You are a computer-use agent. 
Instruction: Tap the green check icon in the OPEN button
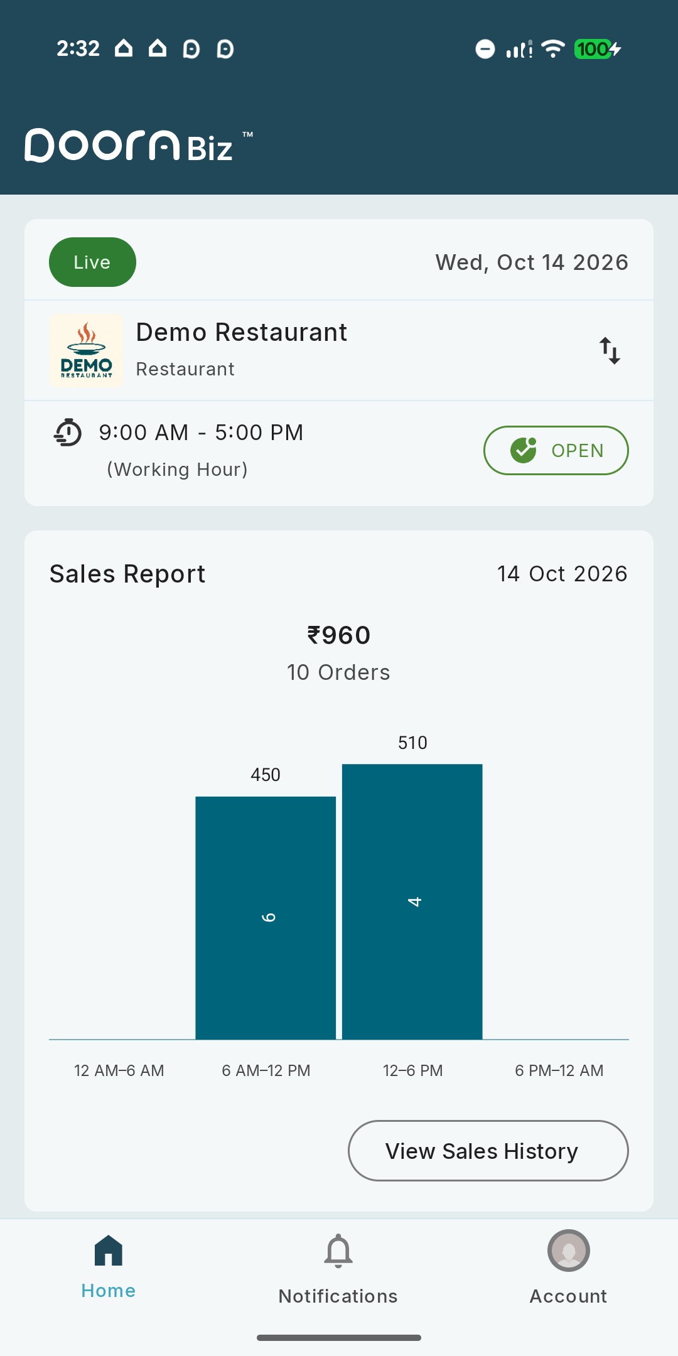point(523,450)
